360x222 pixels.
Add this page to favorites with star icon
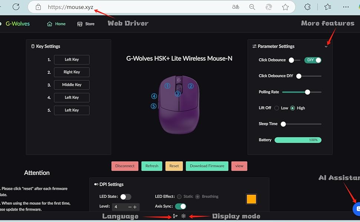point(285,7)
